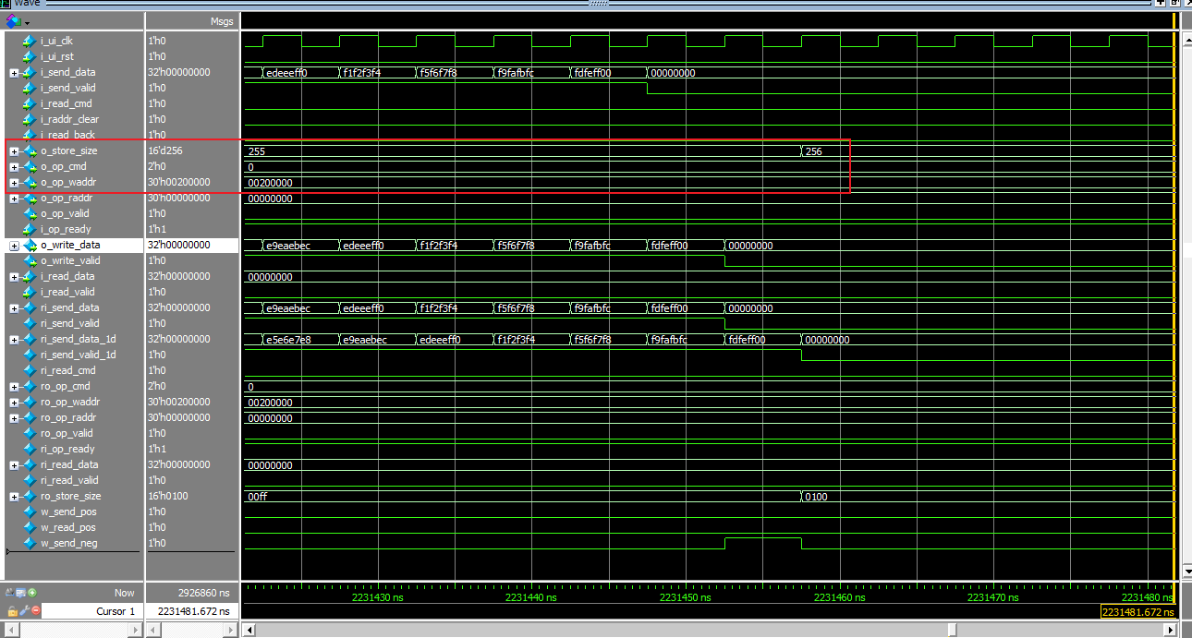Select the ri_read_valid signal icon
This screenshot has height=638, width=1192.
29,480
